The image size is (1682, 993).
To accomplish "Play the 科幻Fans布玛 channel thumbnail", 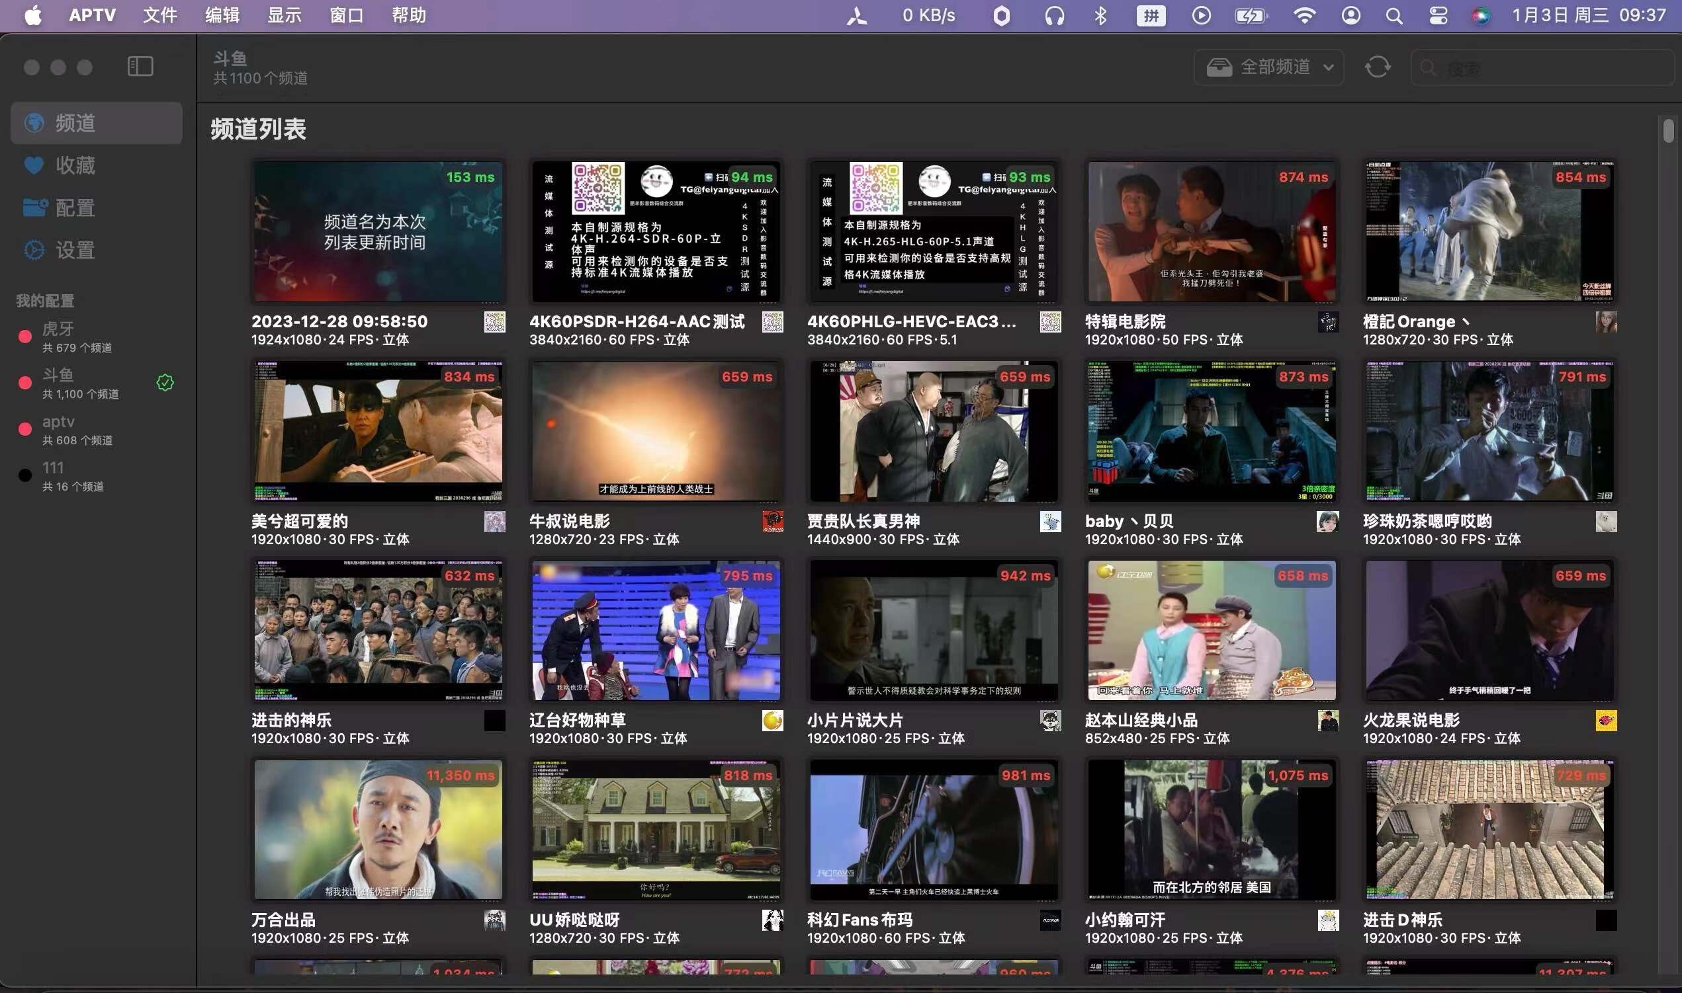I will 934,830.
